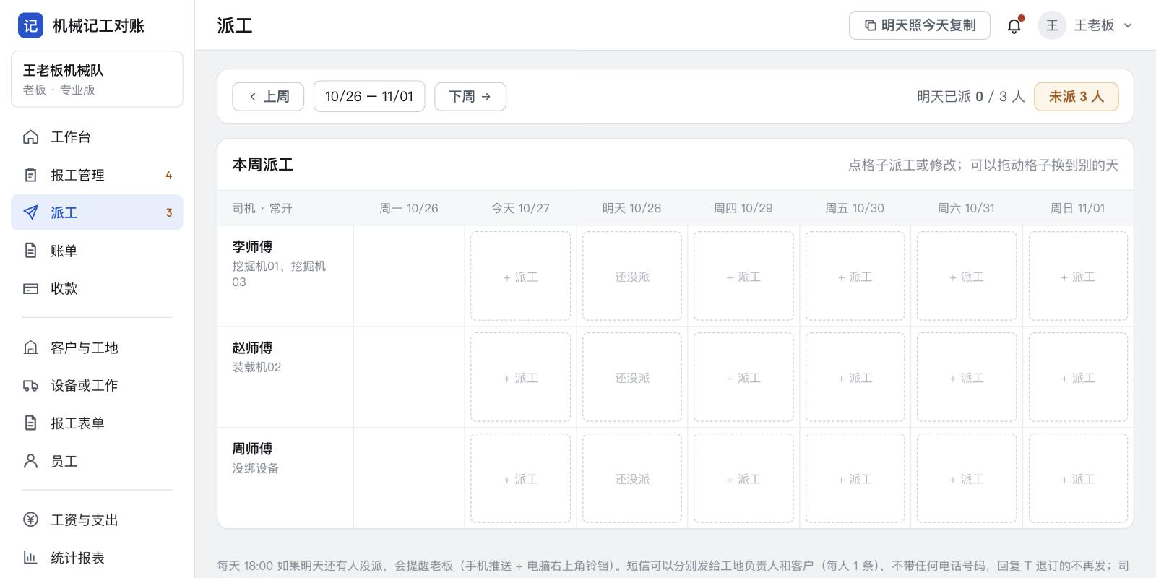Image resolution: width=1156 pixels, height=578 pixels.
Task: Assign 李师傅 for today 10/27
Action: 520,277
